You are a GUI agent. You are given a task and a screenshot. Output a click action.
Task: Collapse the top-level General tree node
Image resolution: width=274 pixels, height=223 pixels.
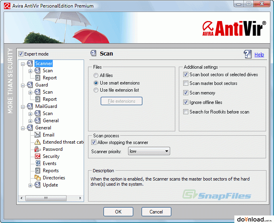(x=23, y=129)
